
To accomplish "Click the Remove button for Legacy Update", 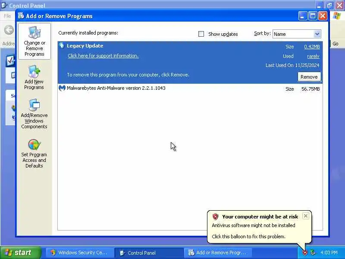I will click(x=309, y=77).
